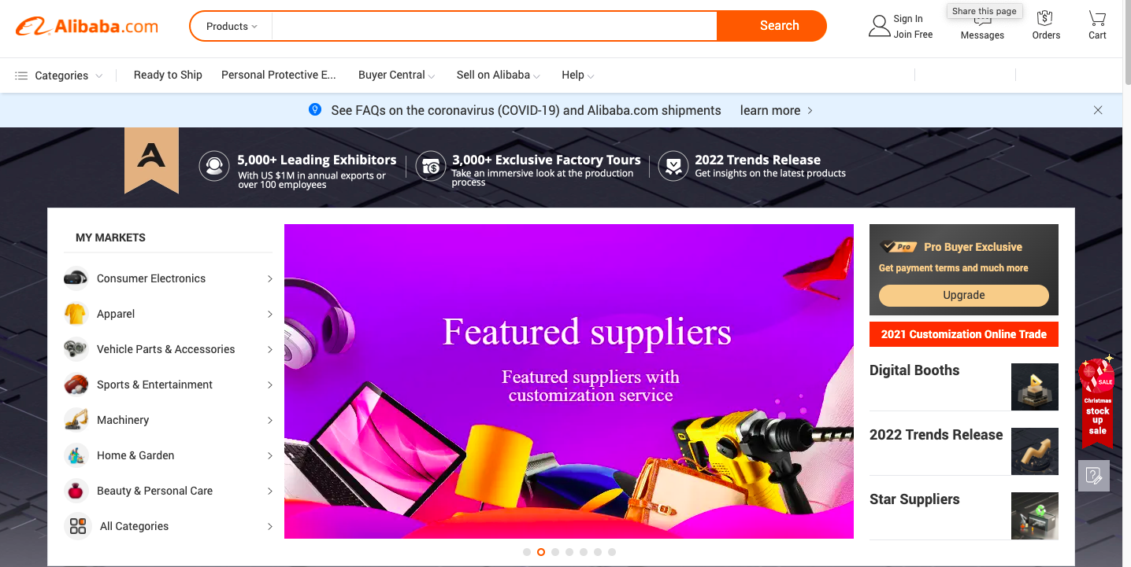
Task: Click the Alibaba.com logo
Action: [87, 26]
